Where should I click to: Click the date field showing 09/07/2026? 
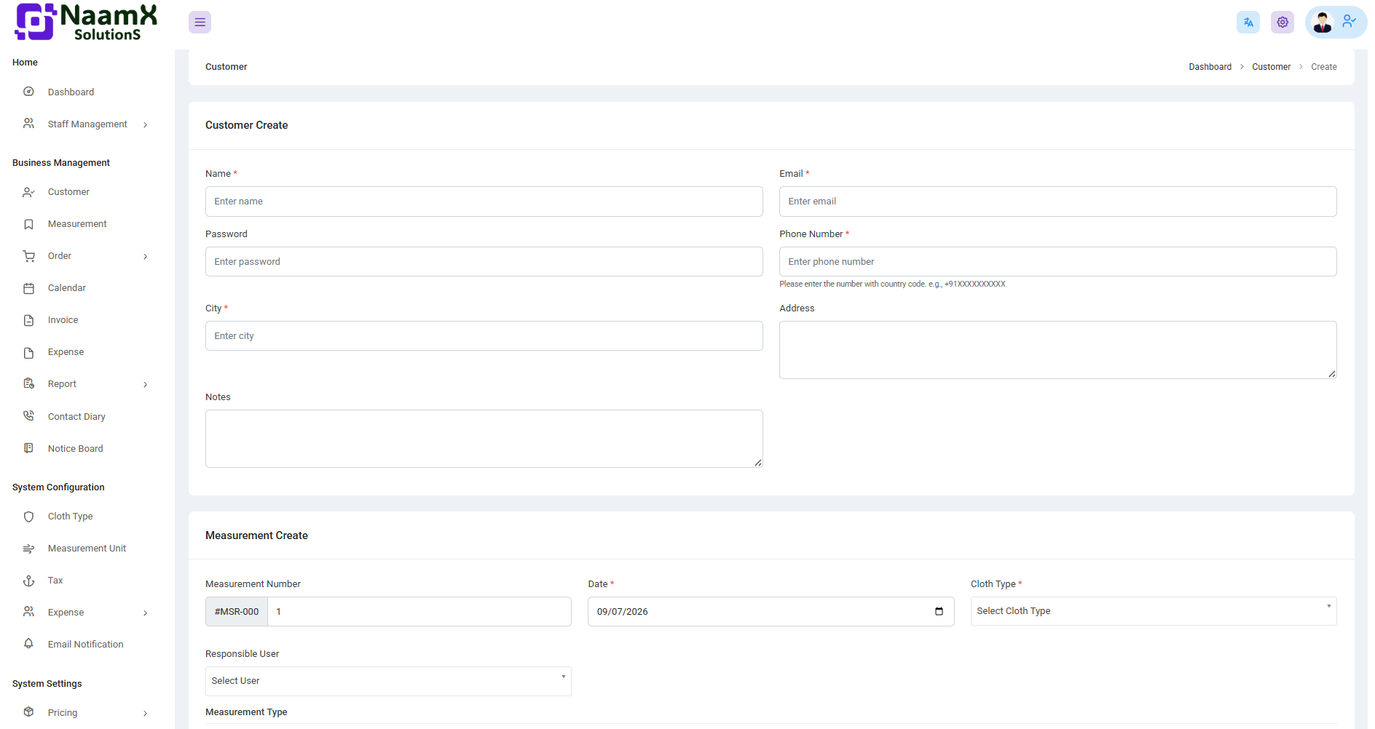[771, 612]
